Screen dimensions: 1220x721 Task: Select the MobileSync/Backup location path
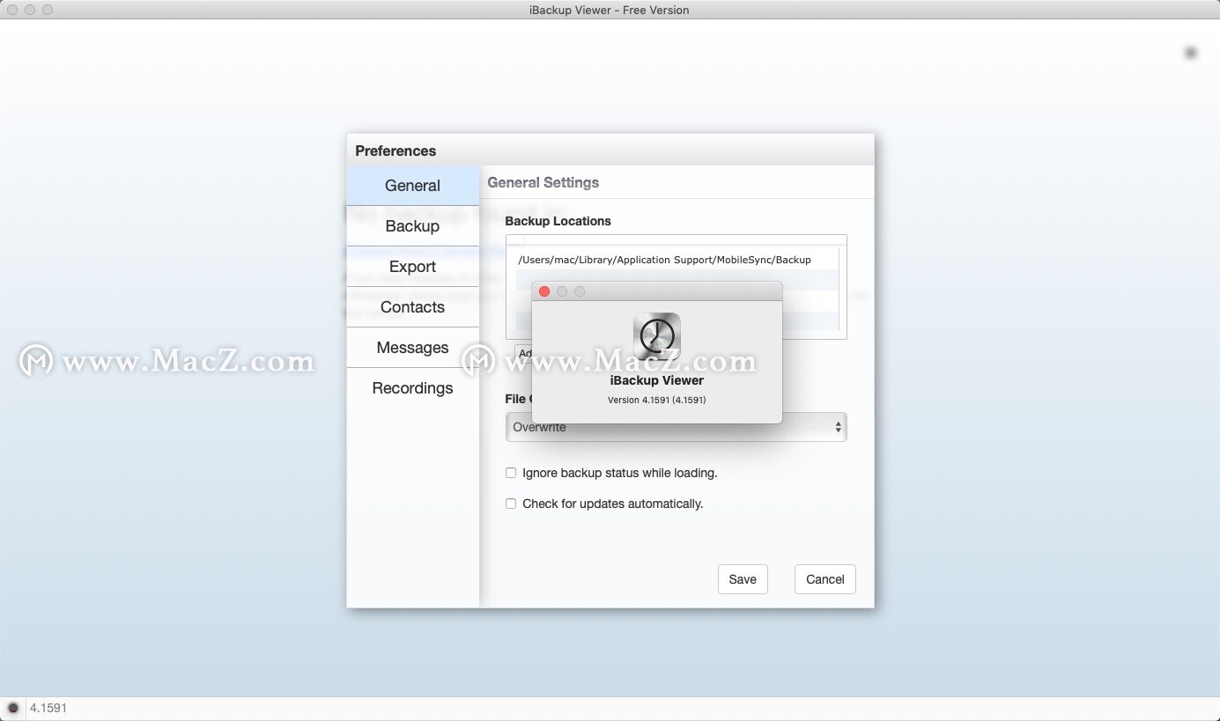[x=664, y=260]
